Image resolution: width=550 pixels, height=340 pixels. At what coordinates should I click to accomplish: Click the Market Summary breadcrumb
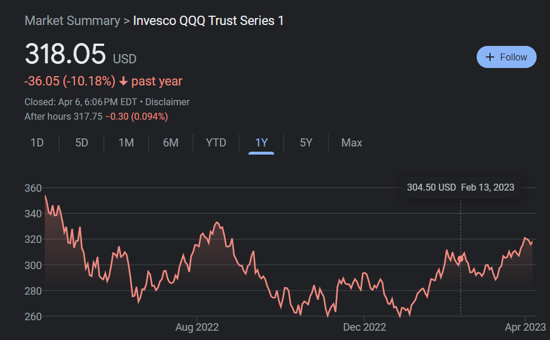click(x=72, y=21)
